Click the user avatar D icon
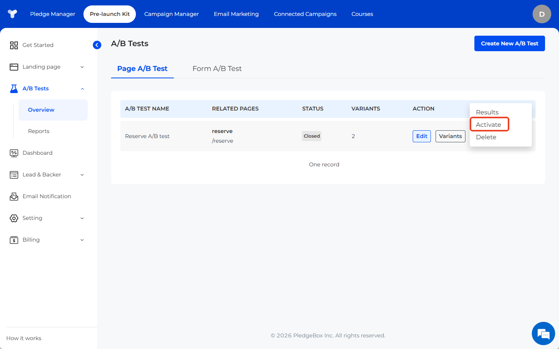This screenshot has height=349, width=559. tap(542, 14)
